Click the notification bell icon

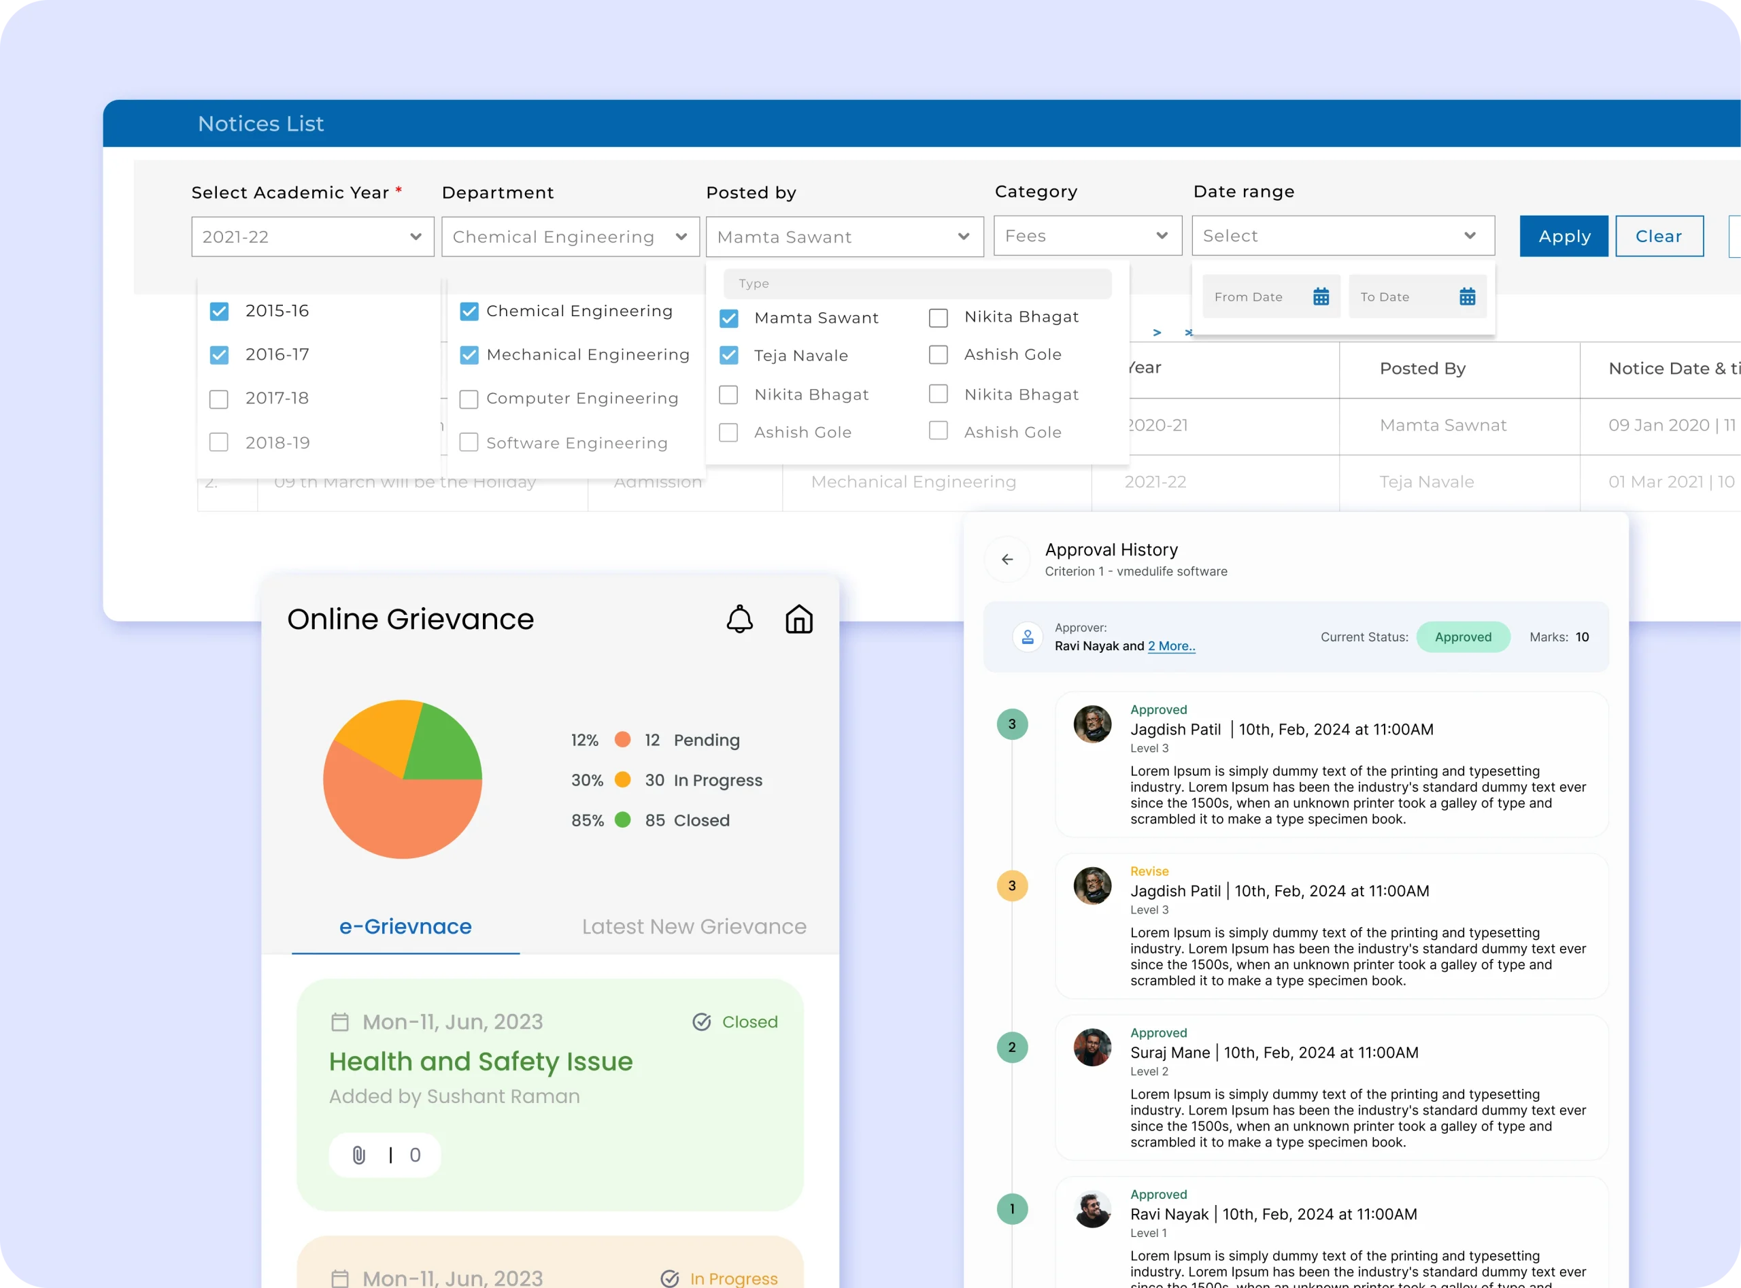739,619
